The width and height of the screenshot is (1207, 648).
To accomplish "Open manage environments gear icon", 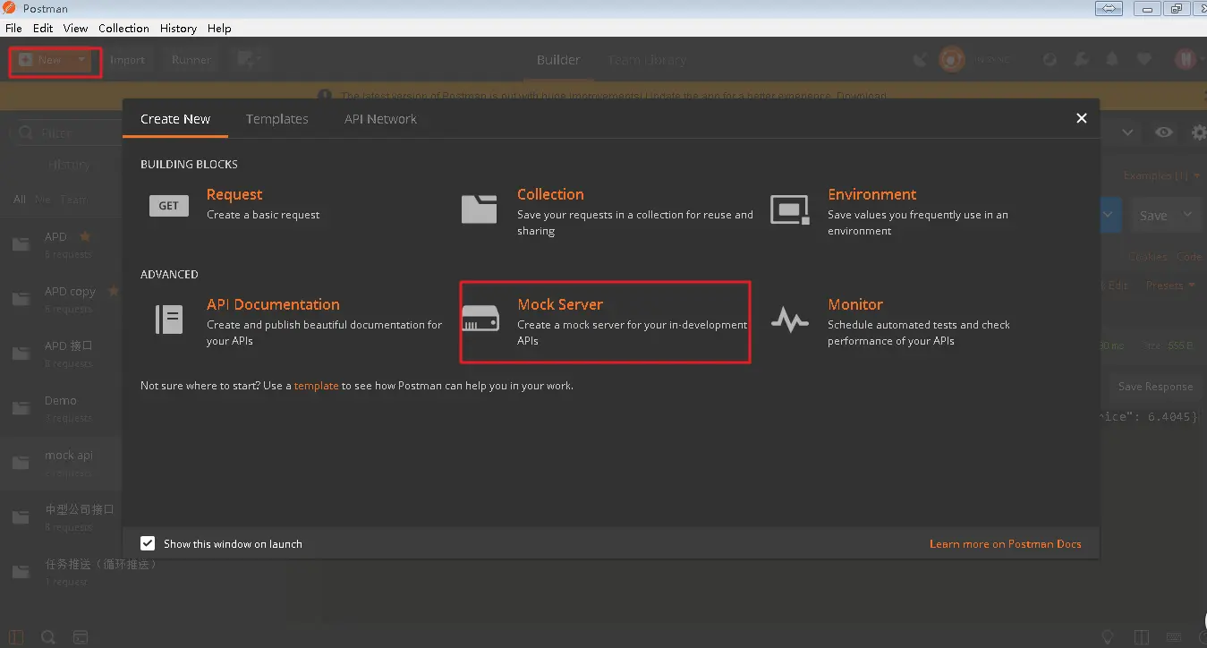I will 1199,132.
